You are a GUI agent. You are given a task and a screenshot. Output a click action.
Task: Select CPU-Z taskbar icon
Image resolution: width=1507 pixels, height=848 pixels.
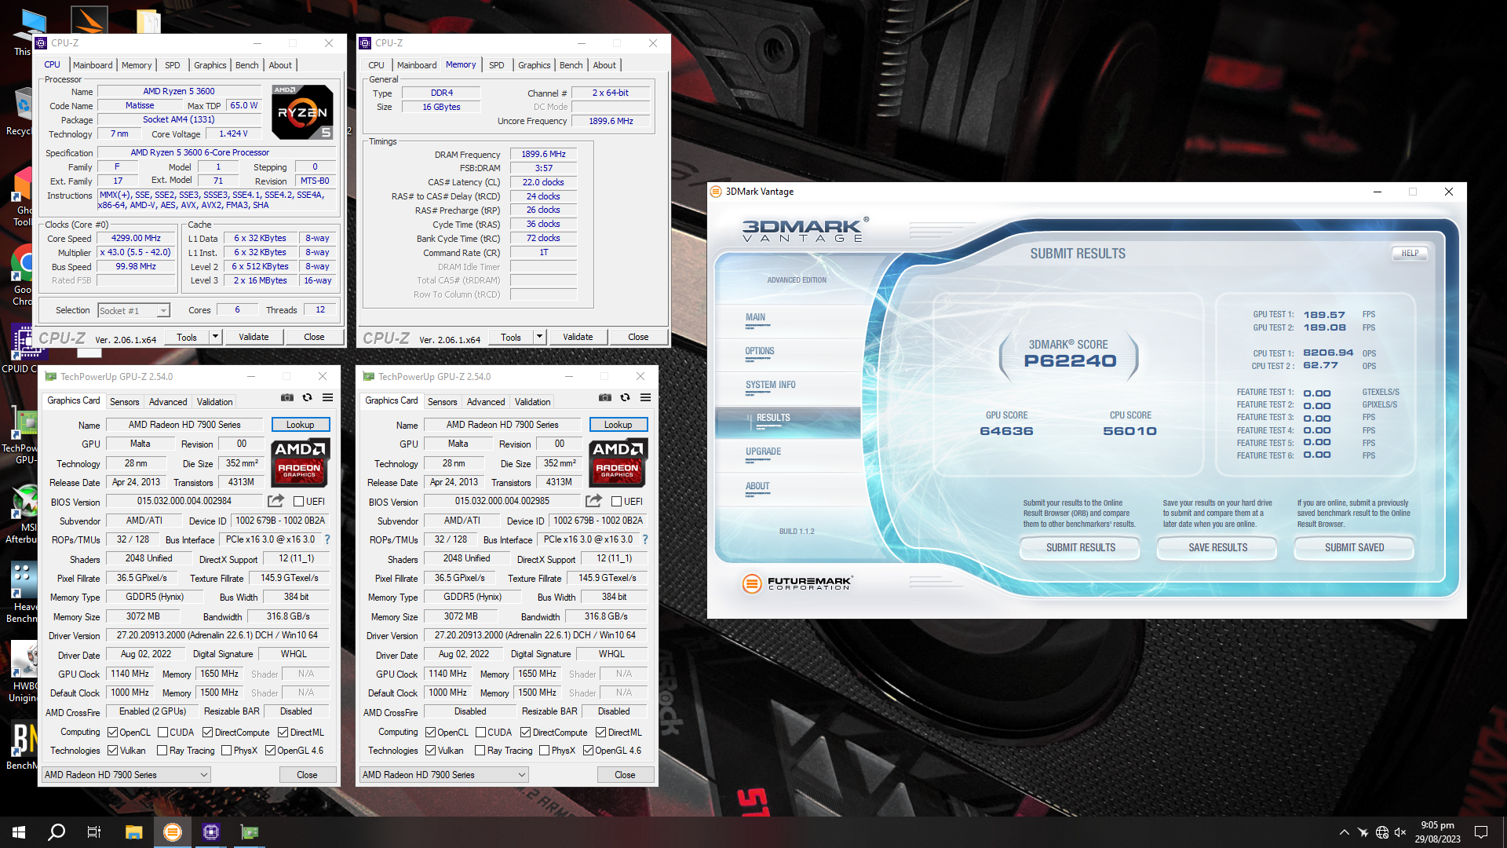(211, 832)
